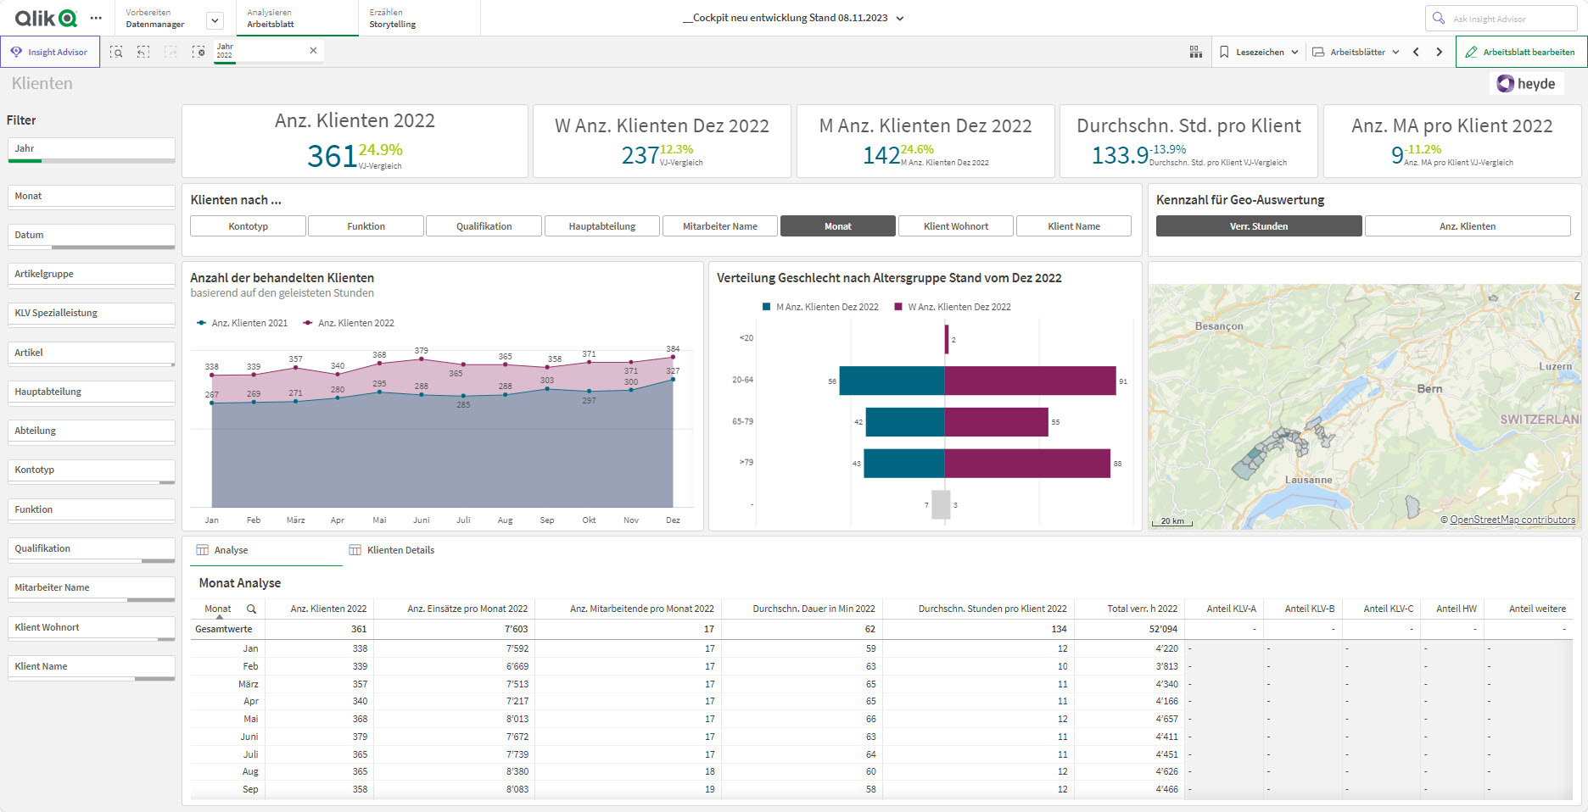Open the Erzählen Storytelling tab
Image resolution: width=1588 pixels, height=812 pixels.
(393, 19)
